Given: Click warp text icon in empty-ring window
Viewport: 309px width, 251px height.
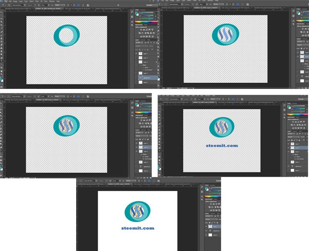Looking at the screenshot, I should coord(83,5).
